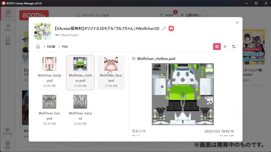Open the filter options
The height and width of the screenshot is (152, 271).
click(x=167, y=15)
